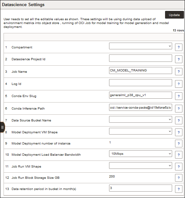Screen dimensions: 185x198
Task: Expand the Job Run VM Shape dropdown
Action: point(141,165)
